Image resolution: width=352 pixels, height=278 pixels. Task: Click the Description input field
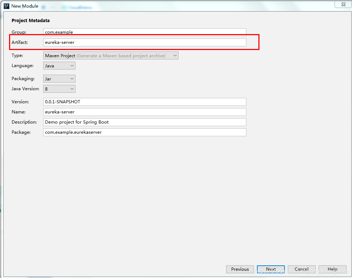click(144, 122)
